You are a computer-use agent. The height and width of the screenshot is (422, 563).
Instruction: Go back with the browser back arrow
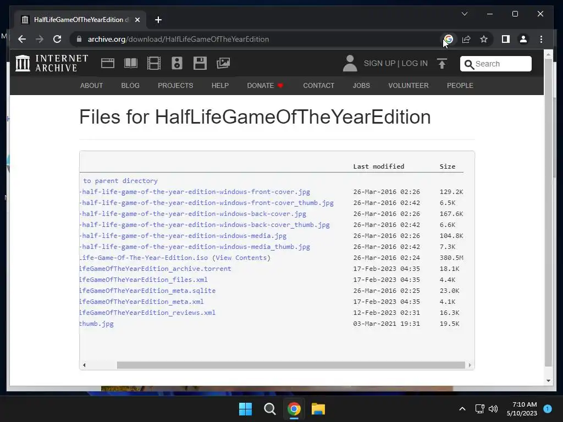tap(22, 39)
